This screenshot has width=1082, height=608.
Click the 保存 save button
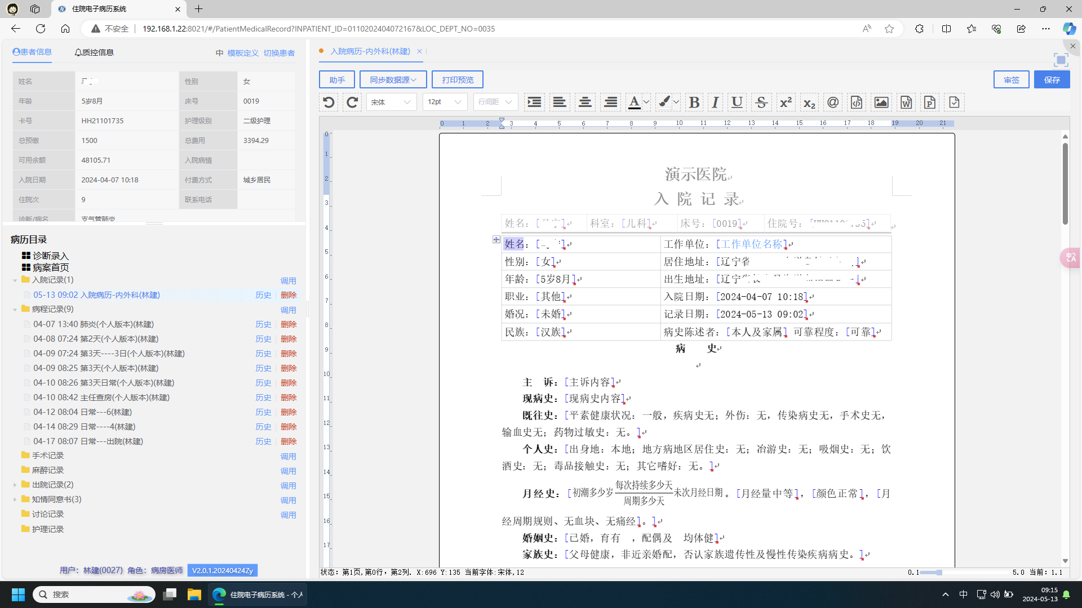tap(1052, 80)
